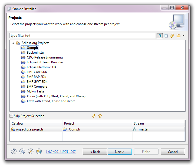Click the pencil edit icon at bottom
The height and width of the screenshot is (165, 195).
point(31,151)
